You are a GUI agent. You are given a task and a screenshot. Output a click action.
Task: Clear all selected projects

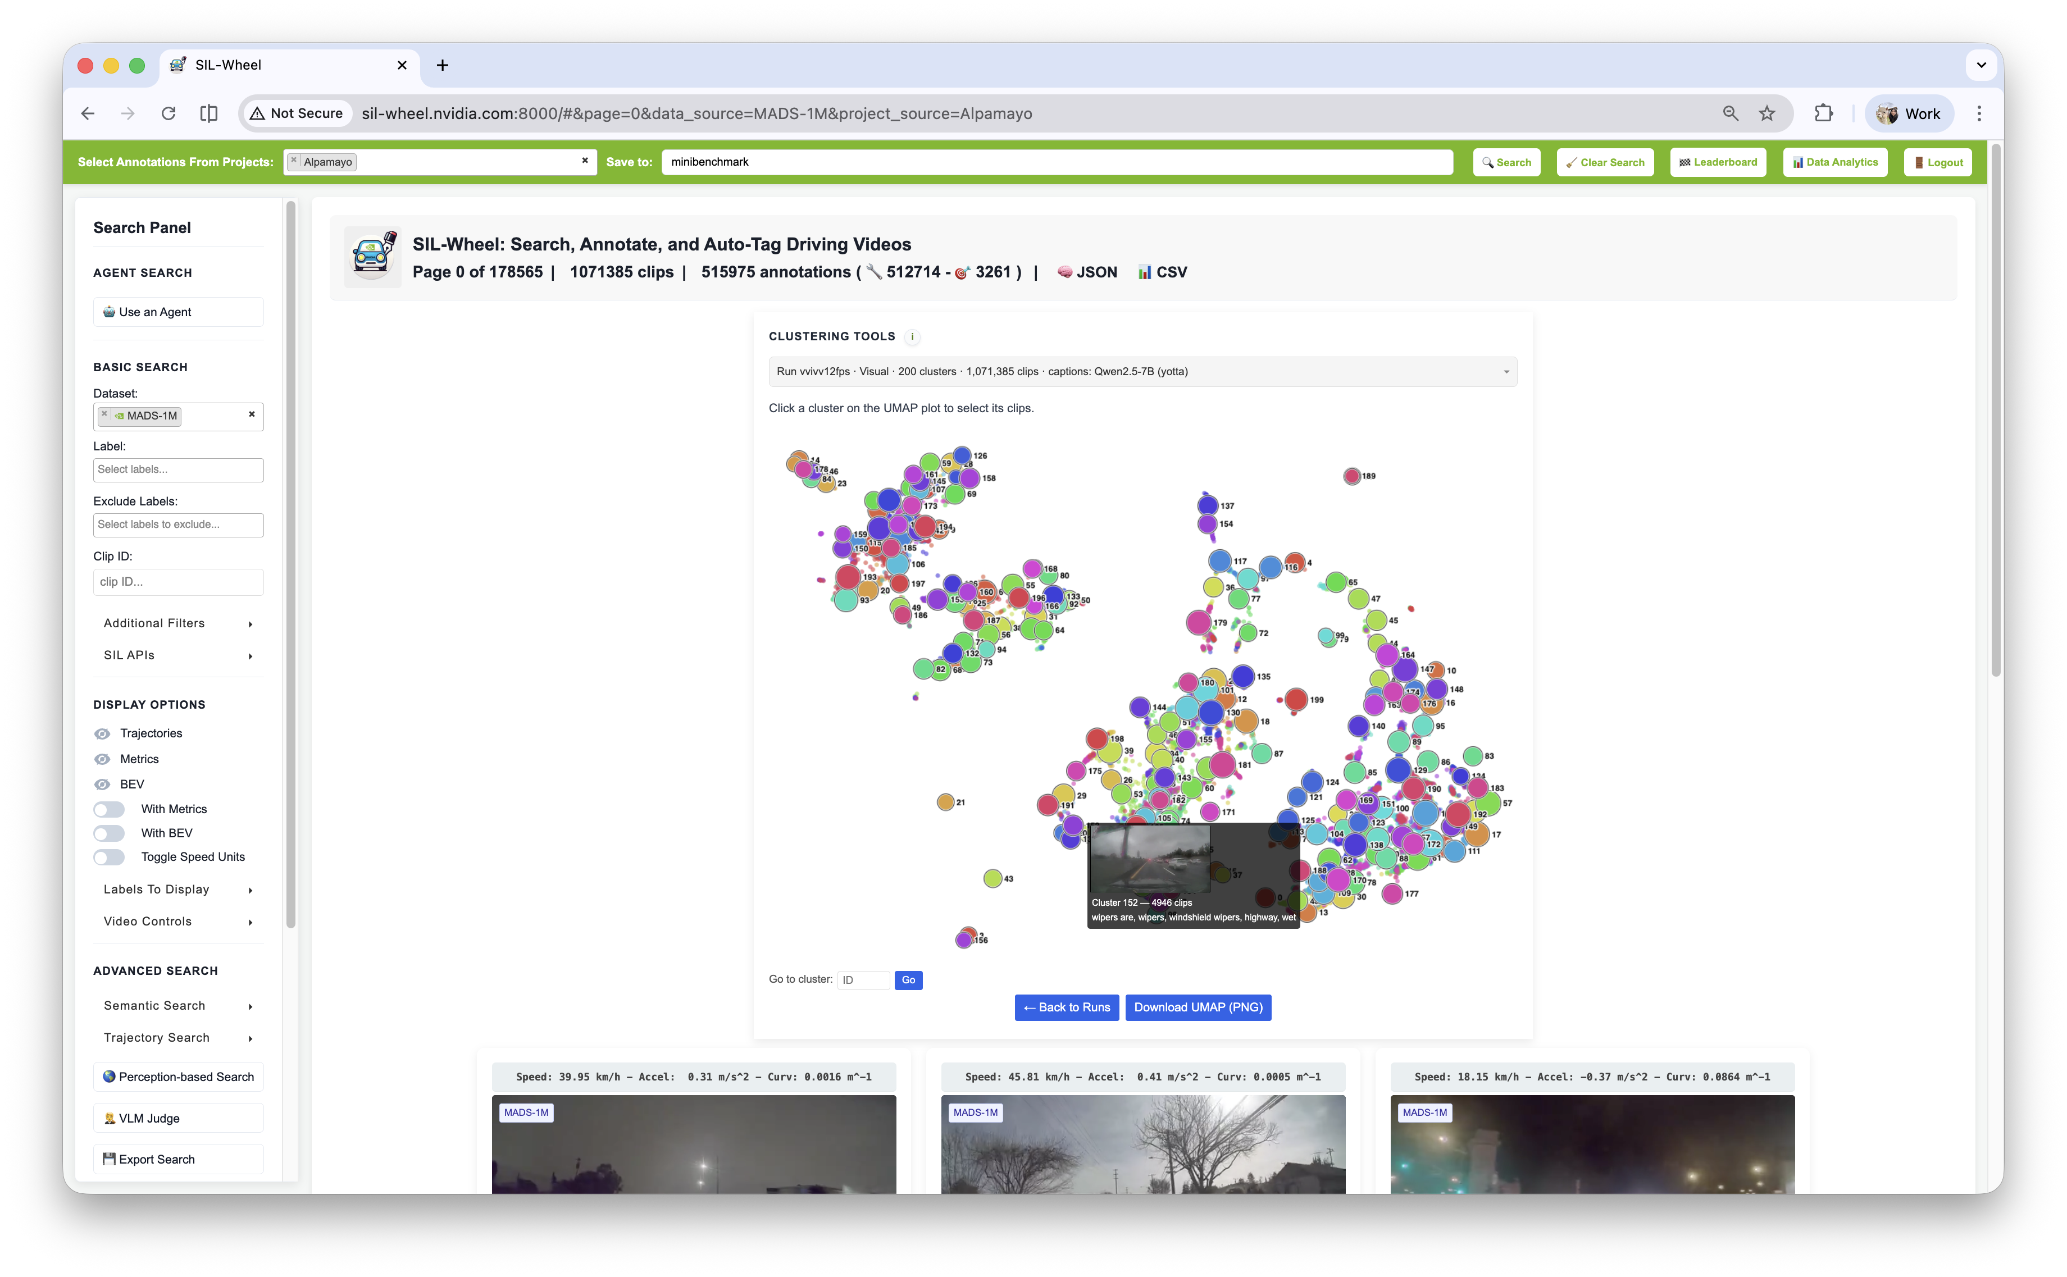[x=585, y=161]
